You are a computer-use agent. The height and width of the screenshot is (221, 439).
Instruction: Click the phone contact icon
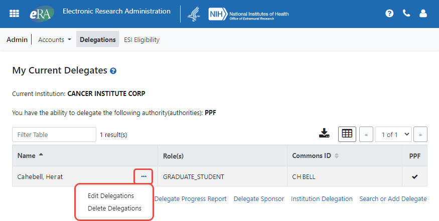pos(406,13)
